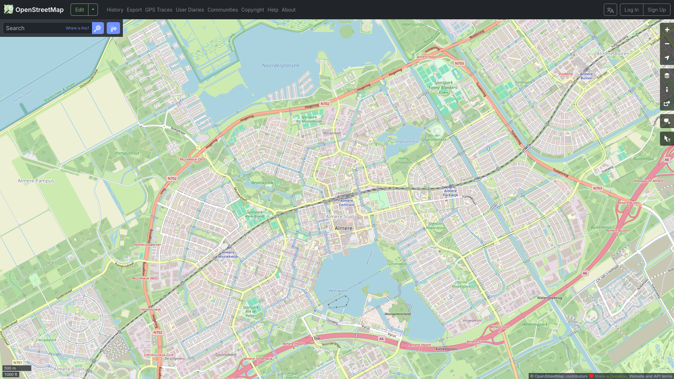Zoom in with the plus icon
Image resolution: width=674 pixels, height=379 pixels.
tap(667, 30)
